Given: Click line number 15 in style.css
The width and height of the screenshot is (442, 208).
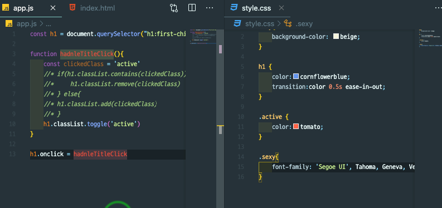Looking at the screenshot, I should coord(241,167).
